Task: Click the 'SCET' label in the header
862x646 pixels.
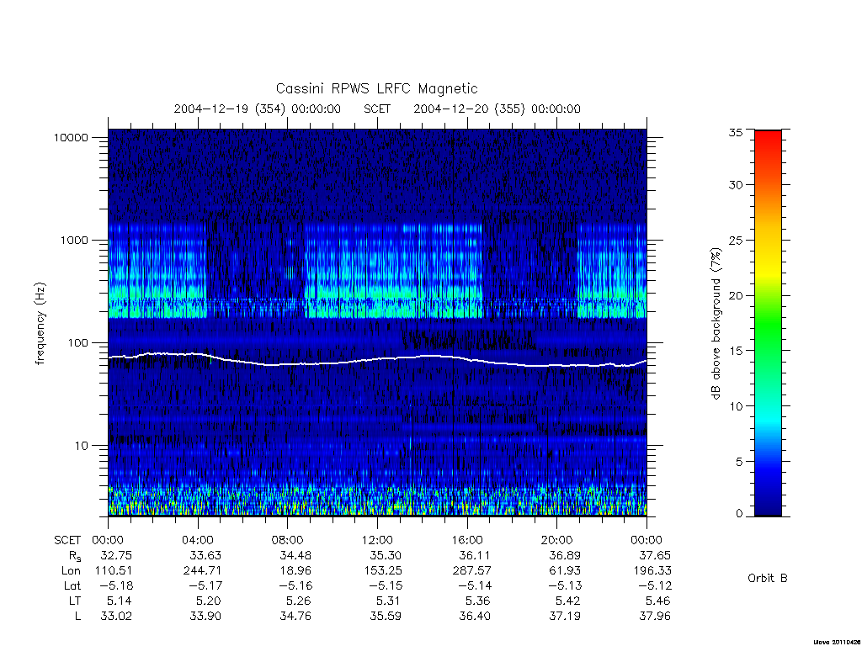Action: point(376,109)
